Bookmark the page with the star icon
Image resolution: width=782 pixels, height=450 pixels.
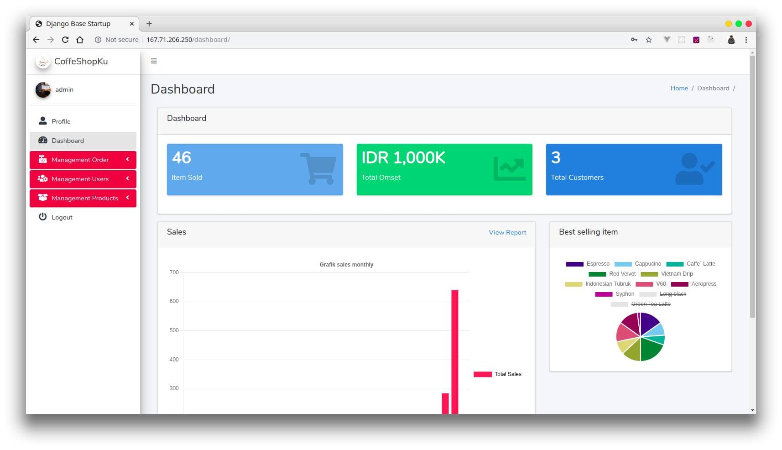coord(649,40)
